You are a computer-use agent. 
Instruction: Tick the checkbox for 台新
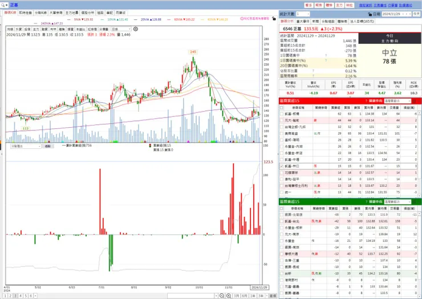pos(282,274)
